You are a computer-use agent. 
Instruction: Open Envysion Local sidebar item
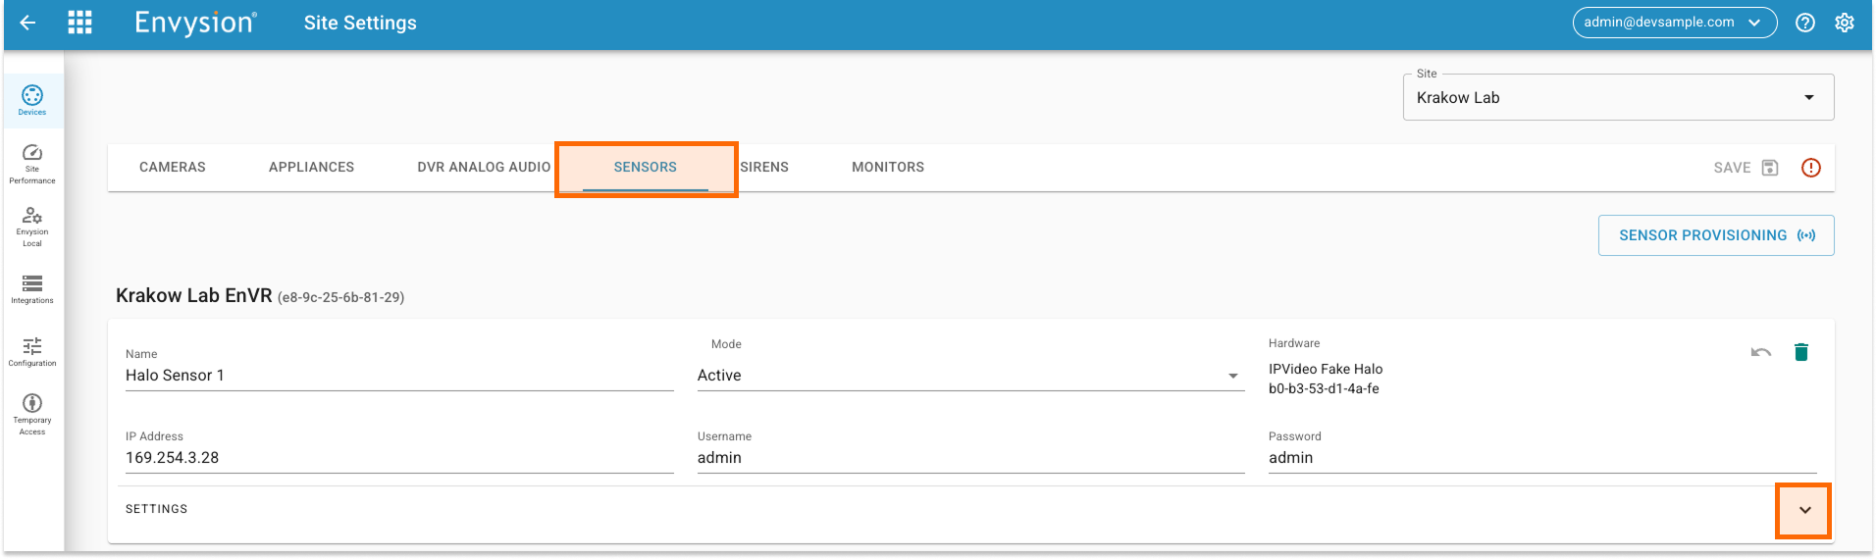pos(32,227)
